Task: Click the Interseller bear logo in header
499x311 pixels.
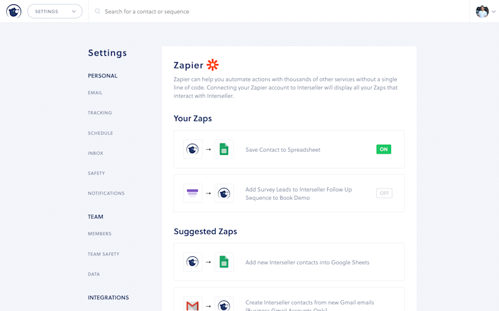Action: 14,11
